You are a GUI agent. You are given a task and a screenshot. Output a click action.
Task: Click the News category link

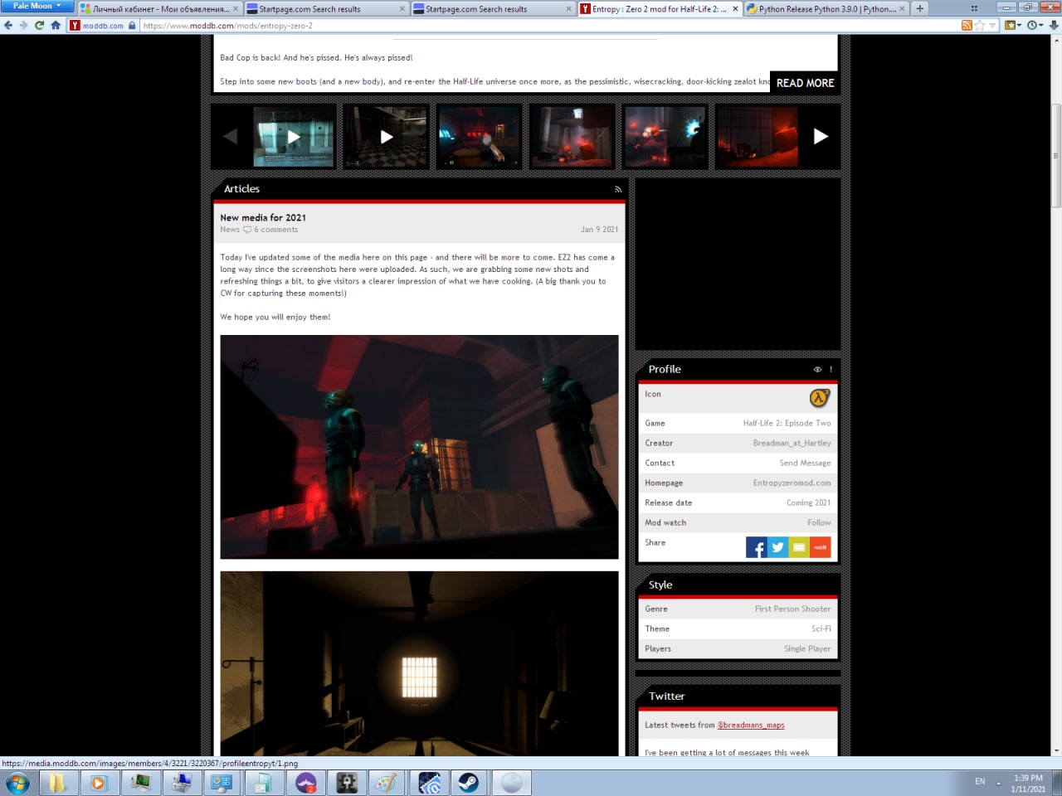tap(230, 230)
